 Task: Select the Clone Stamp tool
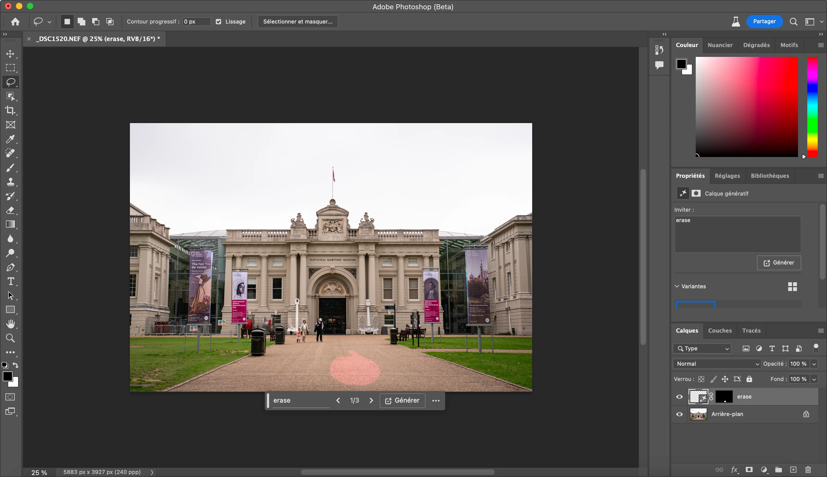coord(10,182)
